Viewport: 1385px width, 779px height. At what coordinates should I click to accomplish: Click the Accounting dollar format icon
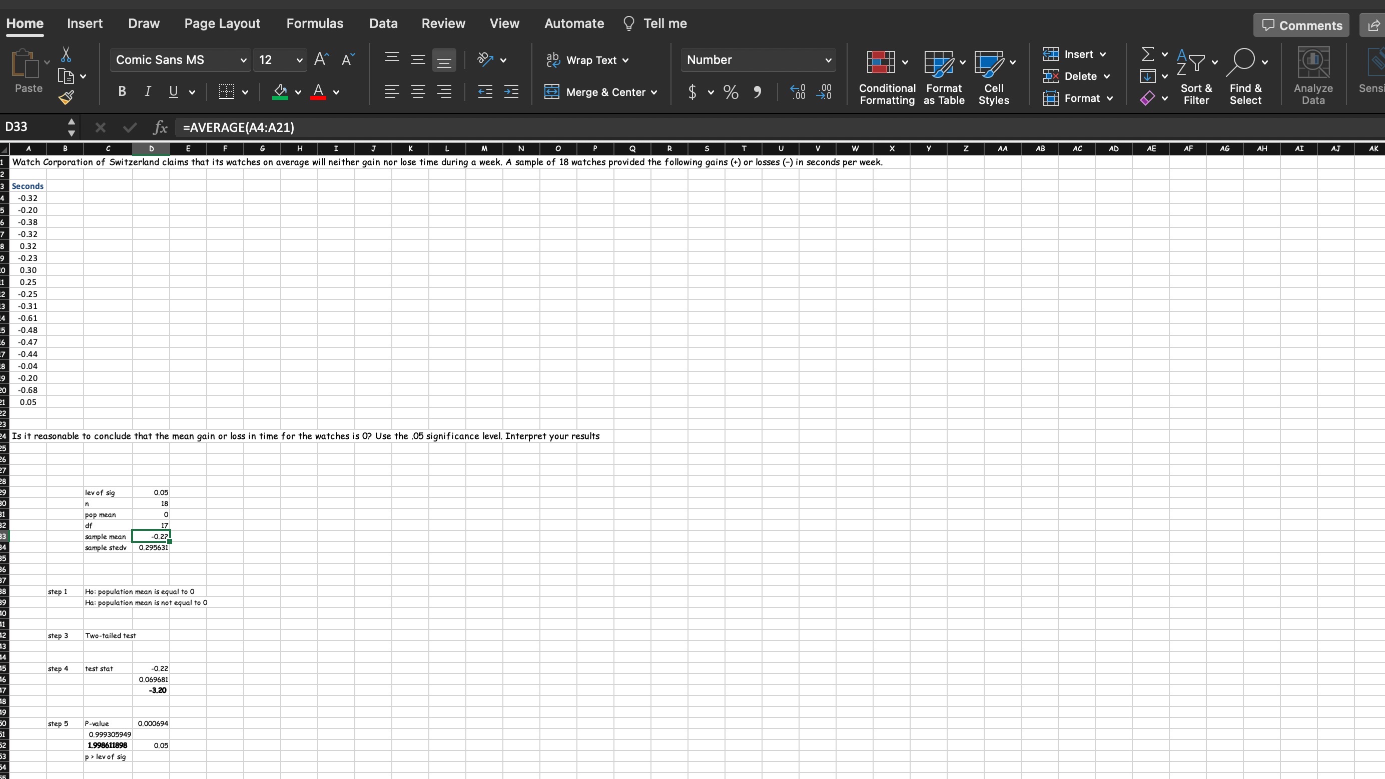(693, 92)
